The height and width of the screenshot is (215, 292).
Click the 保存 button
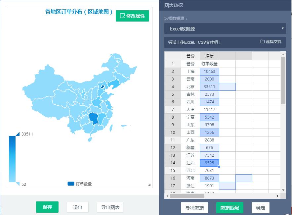point(47,207)
